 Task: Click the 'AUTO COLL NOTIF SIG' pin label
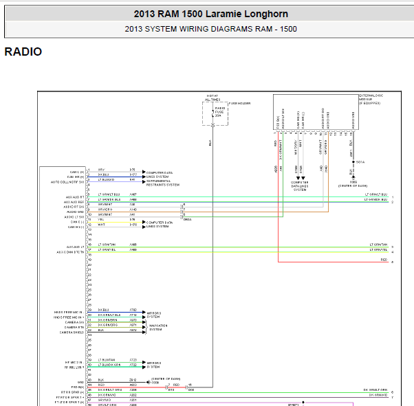coord(67,182)
